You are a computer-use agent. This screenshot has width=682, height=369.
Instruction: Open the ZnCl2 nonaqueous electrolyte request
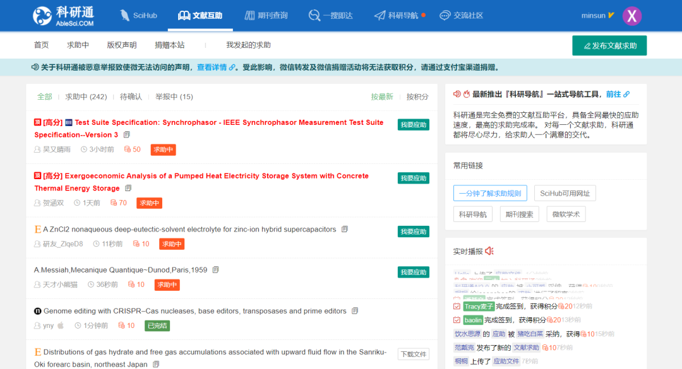click(189, 229)
